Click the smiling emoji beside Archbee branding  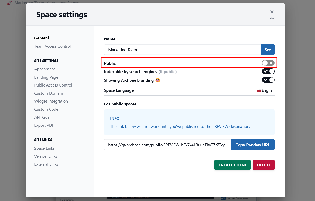[x=157, y=80]
